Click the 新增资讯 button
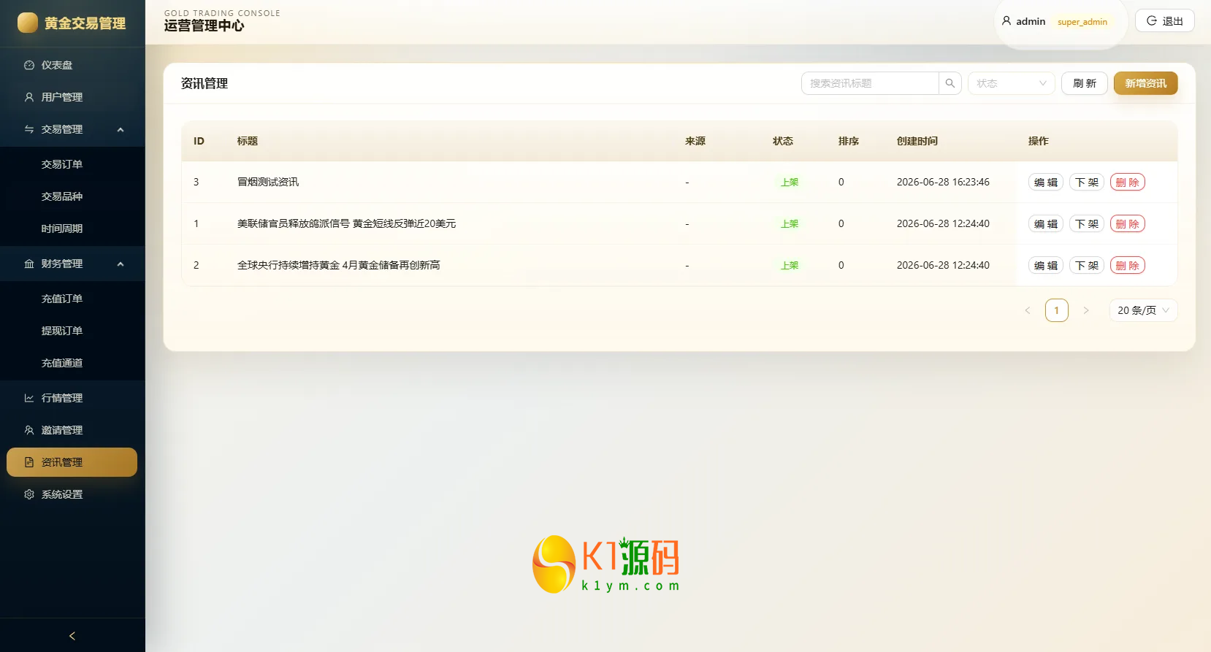This screenshot has height=652, width=1211. click(1145, 83)
